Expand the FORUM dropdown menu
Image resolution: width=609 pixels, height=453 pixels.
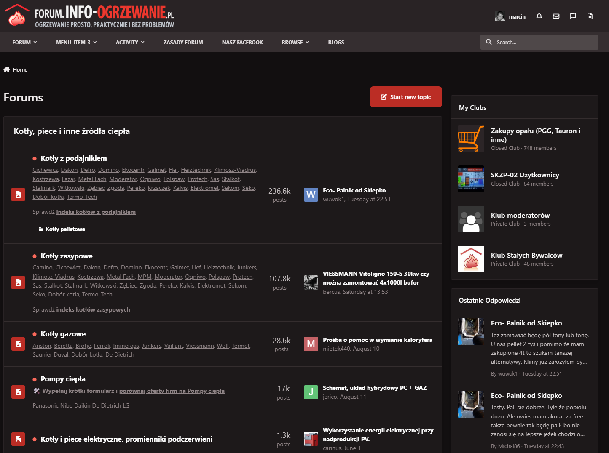24,42
